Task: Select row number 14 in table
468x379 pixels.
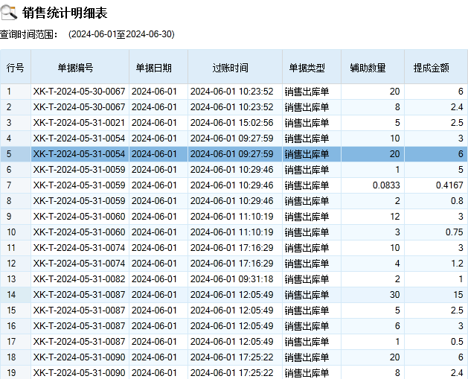Action: coord(11,295)
